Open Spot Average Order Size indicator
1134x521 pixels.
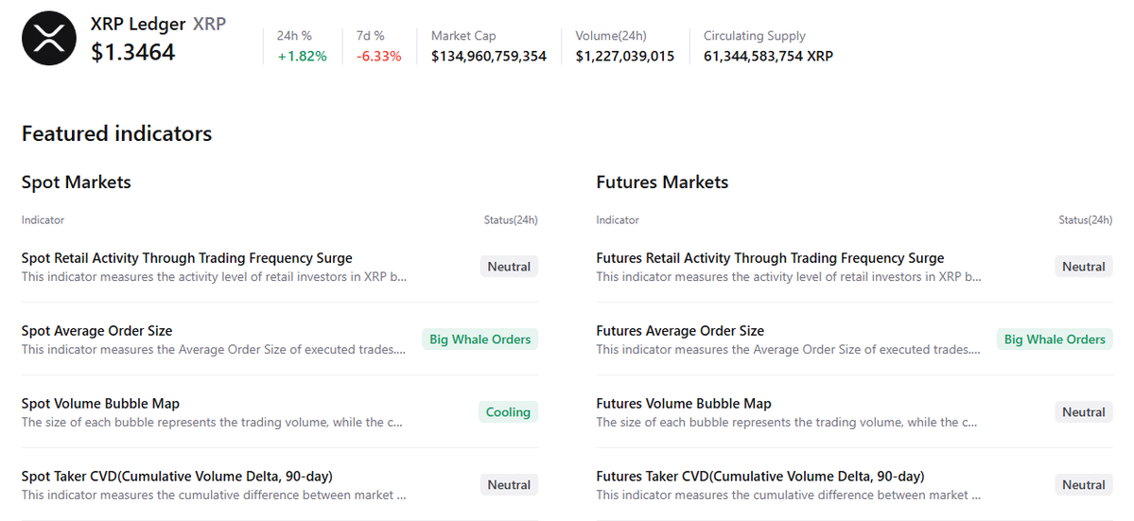[x=96, y=331]
